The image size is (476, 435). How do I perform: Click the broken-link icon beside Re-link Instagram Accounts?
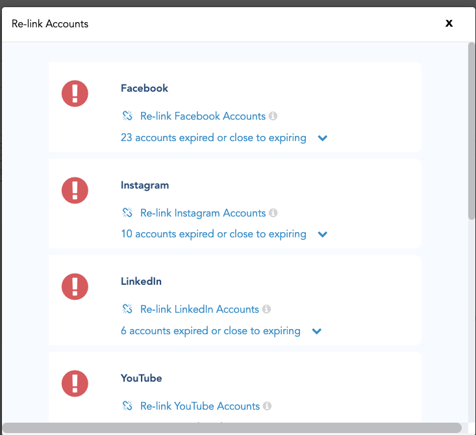tap(127, 213)
